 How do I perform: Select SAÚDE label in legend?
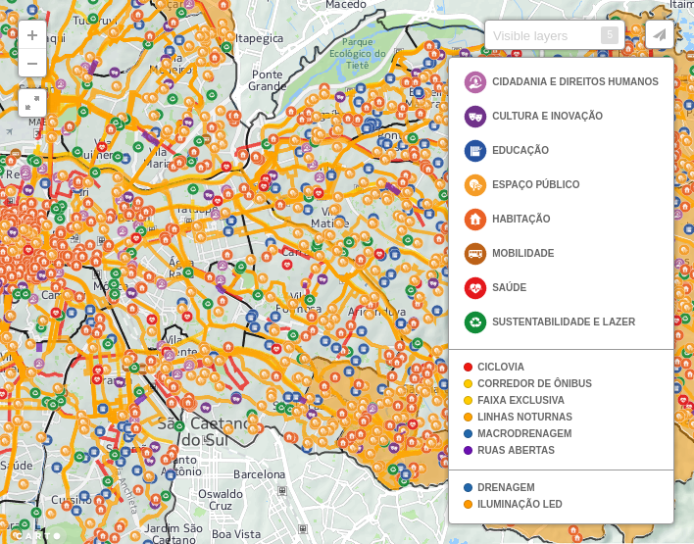point(510,287)
